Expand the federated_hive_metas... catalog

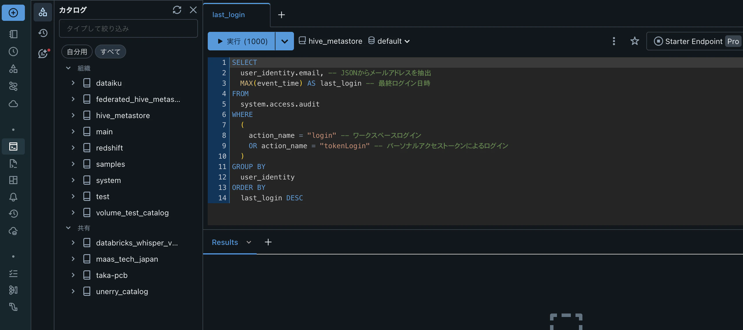pos(73,99)
